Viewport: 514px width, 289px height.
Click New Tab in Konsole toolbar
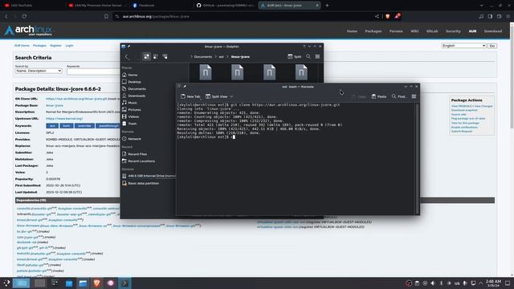click(190, 96)
